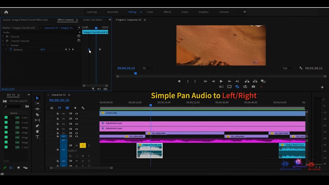Switch to the Color workspace
The image size is (329, 185).
click(150, 12)
